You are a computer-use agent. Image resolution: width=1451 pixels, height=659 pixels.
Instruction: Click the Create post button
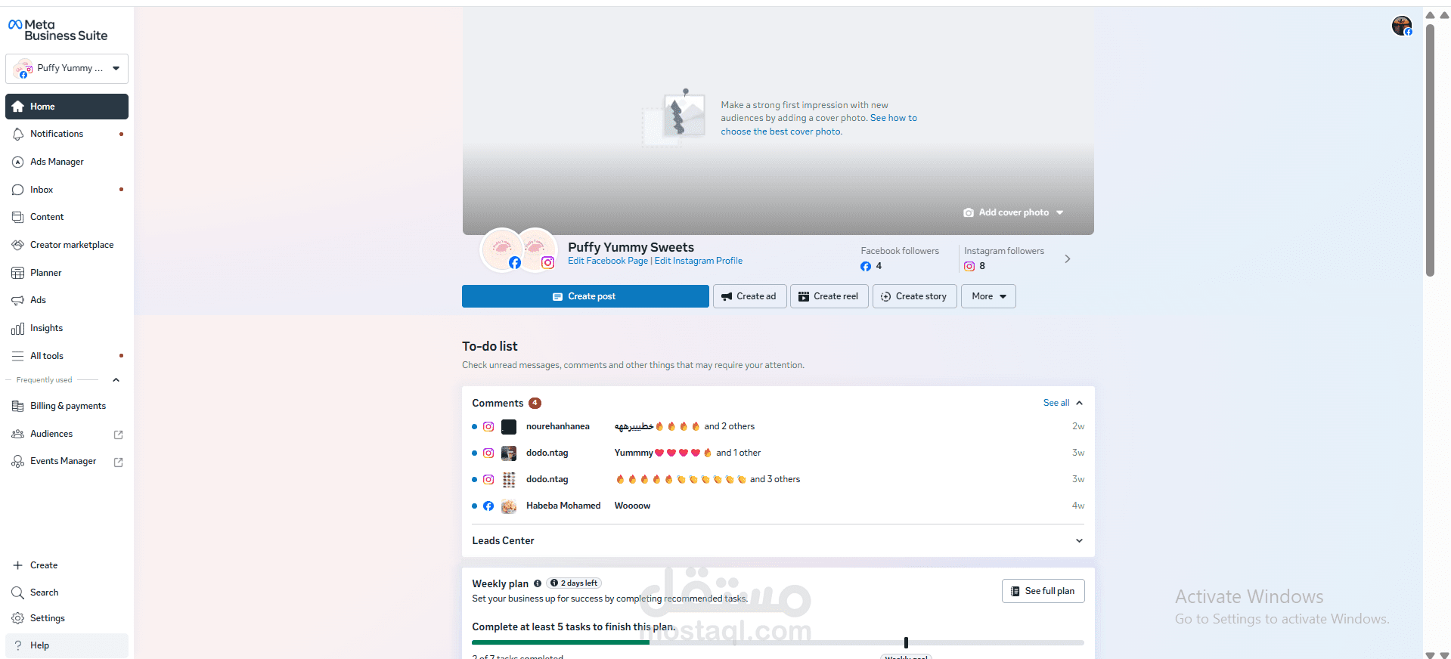(x=585, y=296)
